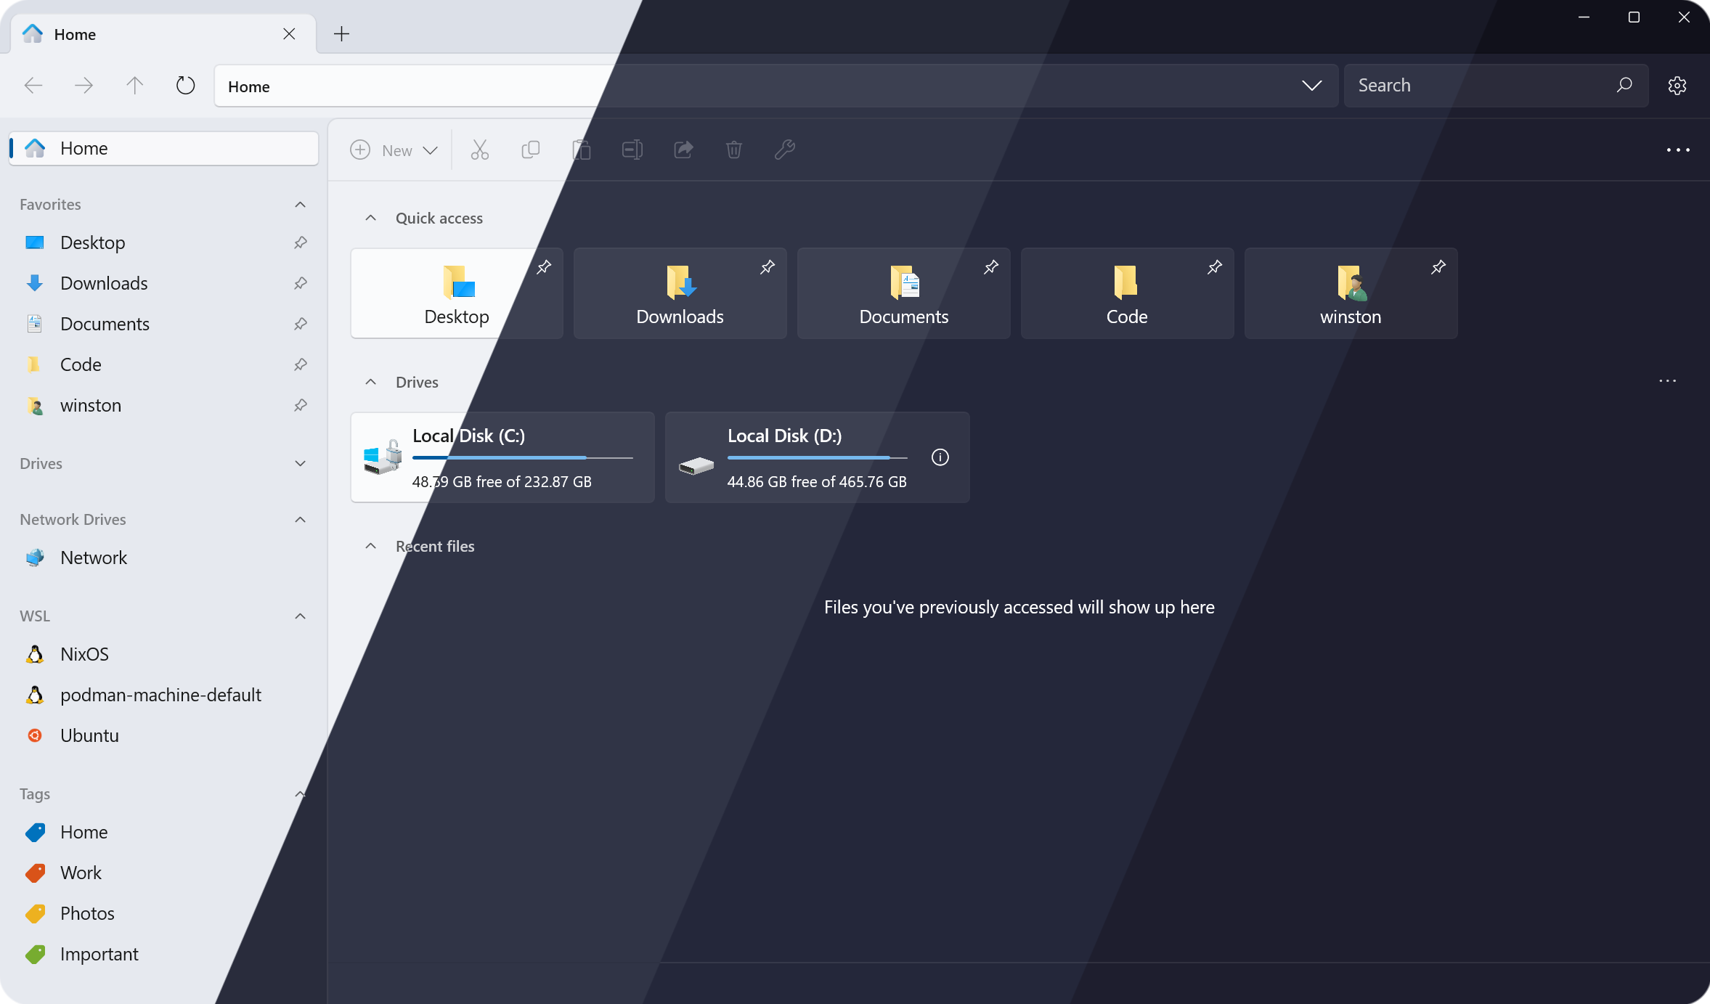Open settings via the gear icon
Image resolution: width=1710 pixels, height=1004 pixels.
(1677, 86)
